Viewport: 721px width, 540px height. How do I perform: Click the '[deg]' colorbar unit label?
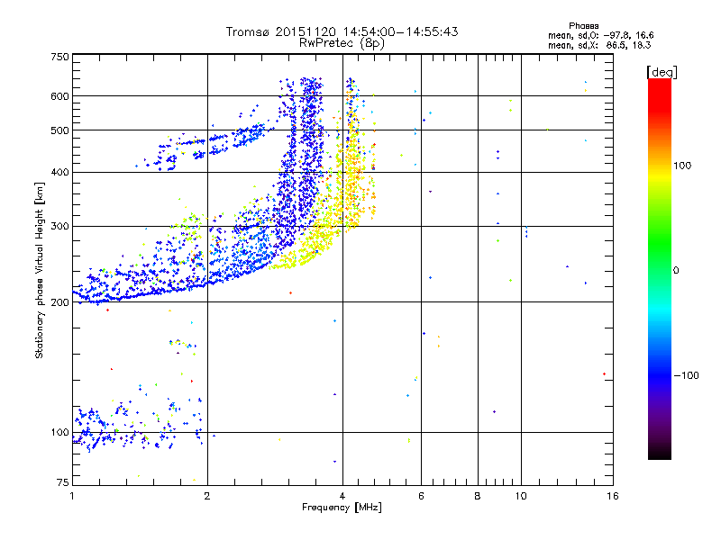(662, 72)
